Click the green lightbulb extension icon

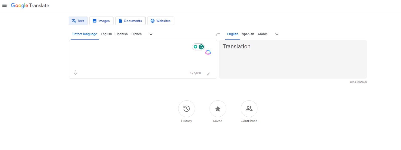click(195, 47)
